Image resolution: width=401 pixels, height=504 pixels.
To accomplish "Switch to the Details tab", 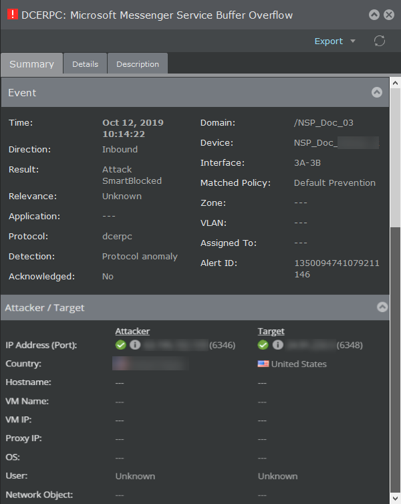I will pyautogui.click(x=85, y=64).
